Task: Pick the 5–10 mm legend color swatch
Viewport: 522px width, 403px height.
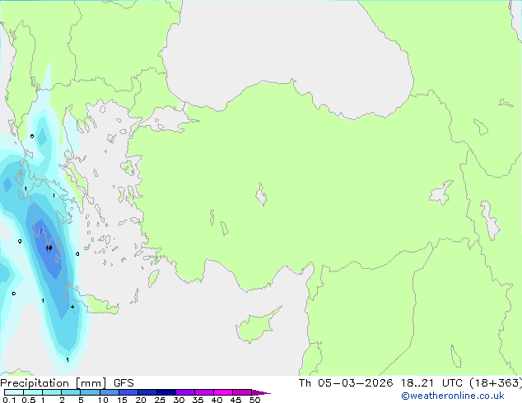Action: click(90, 392)
